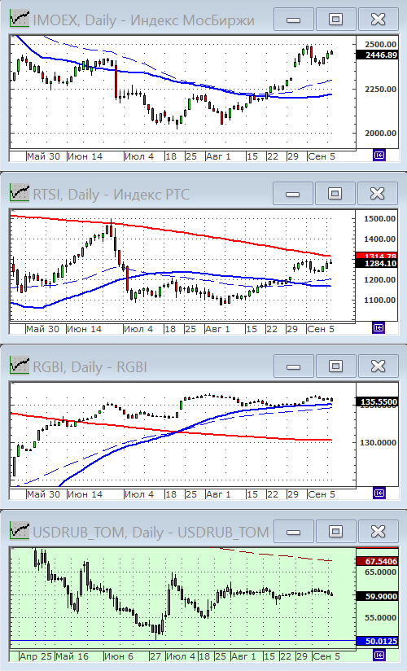The image size is (407, 671).
Task: Click the USDRUB_TOM chart window icon
Action: pos(20,532)
